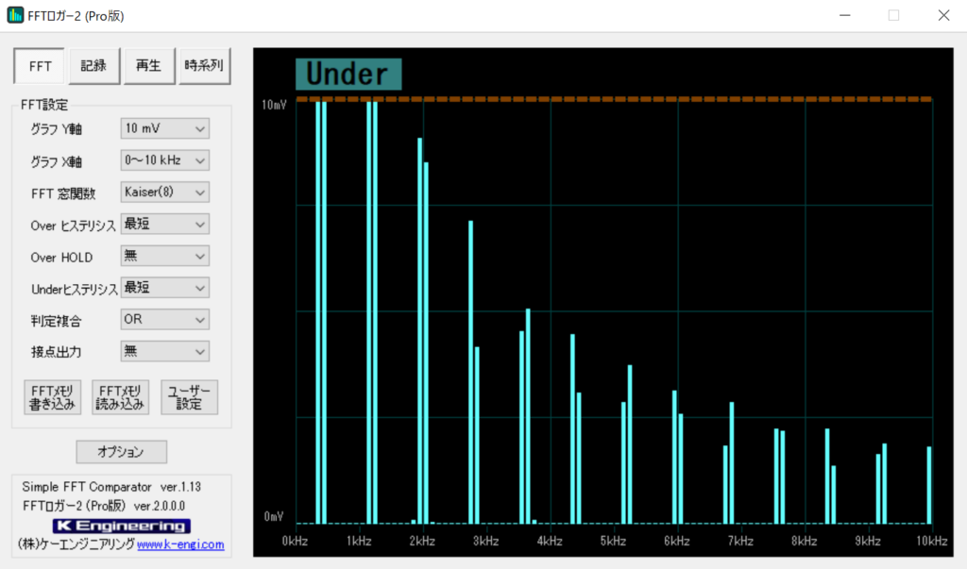
Task: Open the グラフ X軸 range dropdown
Action: [x=165, y=160]
